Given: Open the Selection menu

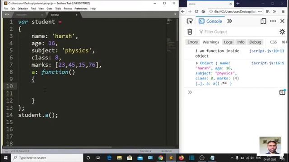Looking at the screenshot, I should click(x=23, y=9).
